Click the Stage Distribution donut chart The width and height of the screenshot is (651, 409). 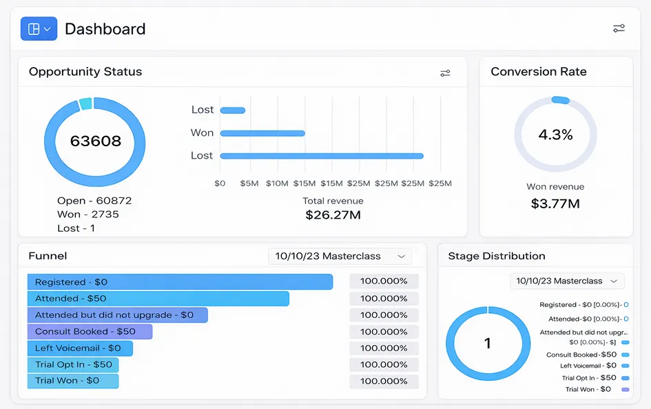click(x=488, y=343)
